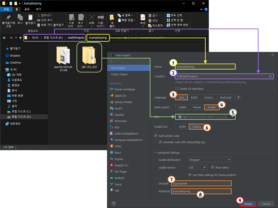
Task: Click Select all (모두 선택) in ribbon
Action: coord(174,15)
